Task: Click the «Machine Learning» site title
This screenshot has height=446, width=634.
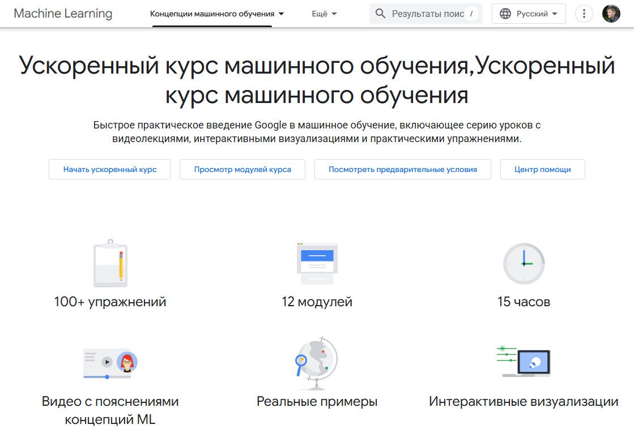Action: pyautogui.click(x=62, y=13)
